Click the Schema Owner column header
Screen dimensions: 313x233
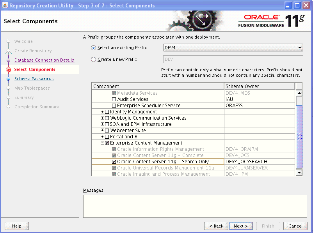click(x=259, y=86)
